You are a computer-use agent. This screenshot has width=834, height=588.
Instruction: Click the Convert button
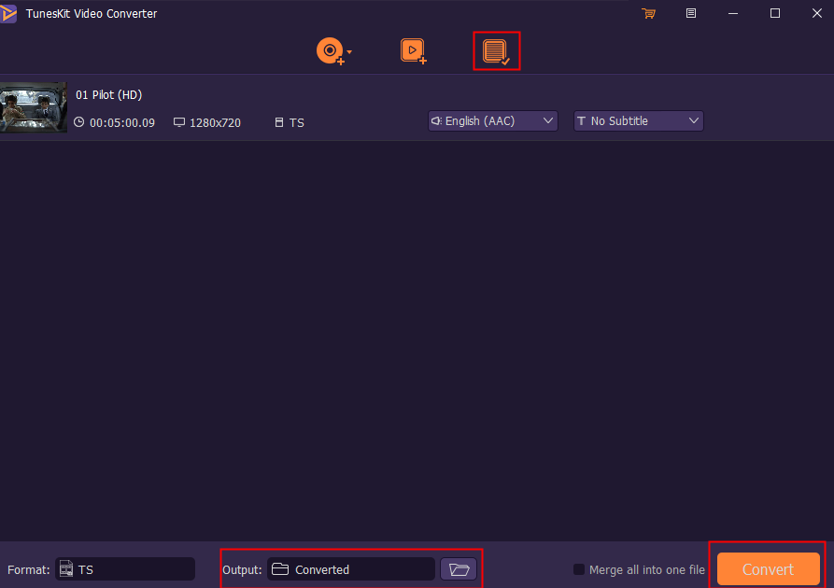[x=768, y=569]
